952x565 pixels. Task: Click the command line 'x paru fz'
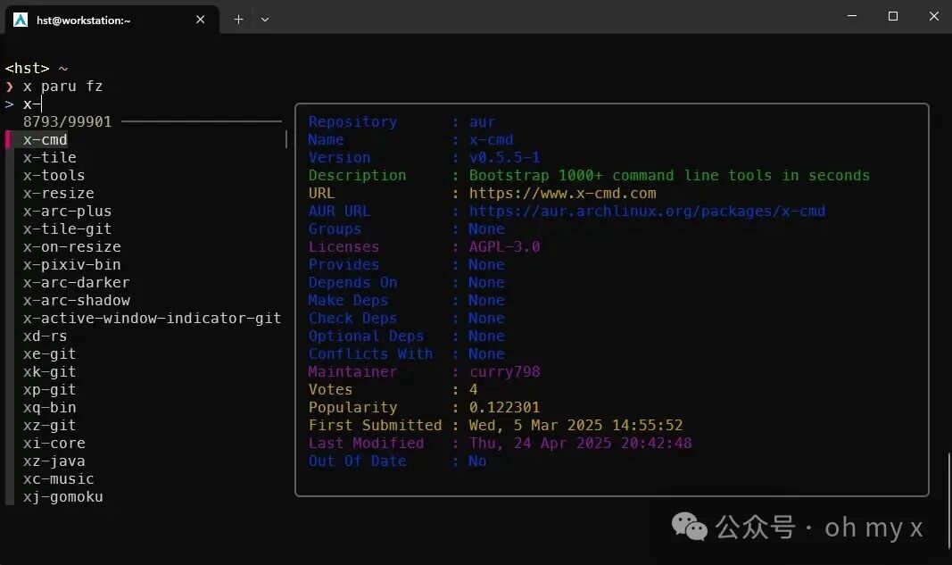62,87
